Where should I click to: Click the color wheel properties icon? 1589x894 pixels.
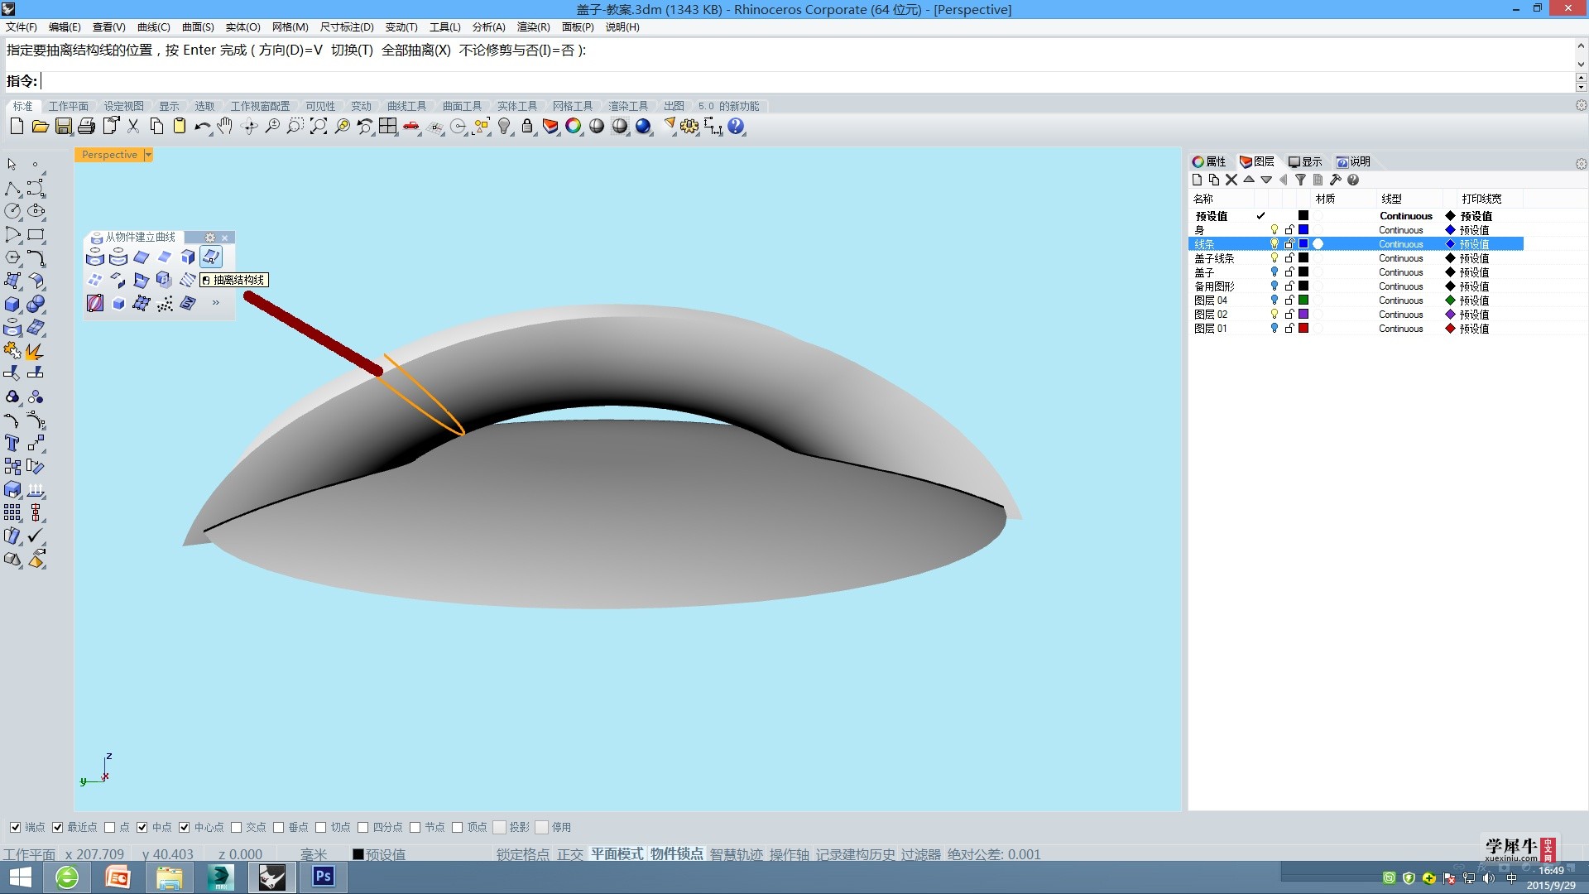574,126
